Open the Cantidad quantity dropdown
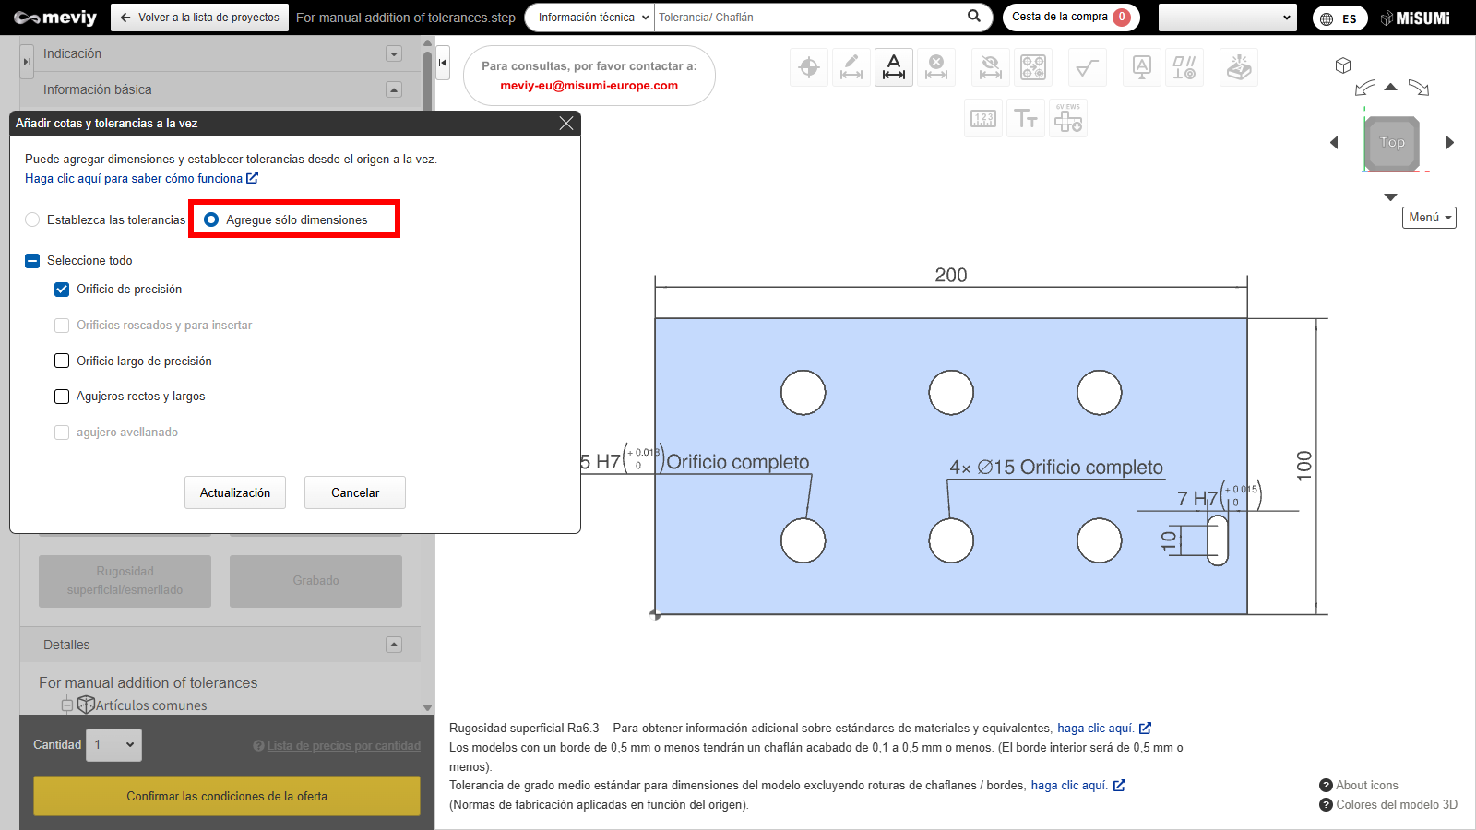Viewport: 1476px width, 830px height. click(x=115, y=745)
